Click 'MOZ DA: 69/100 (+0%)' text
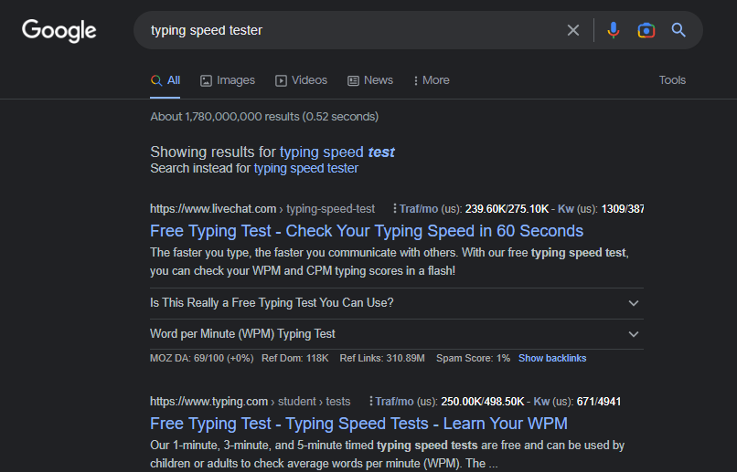737x472 pixels. (202, 359)
